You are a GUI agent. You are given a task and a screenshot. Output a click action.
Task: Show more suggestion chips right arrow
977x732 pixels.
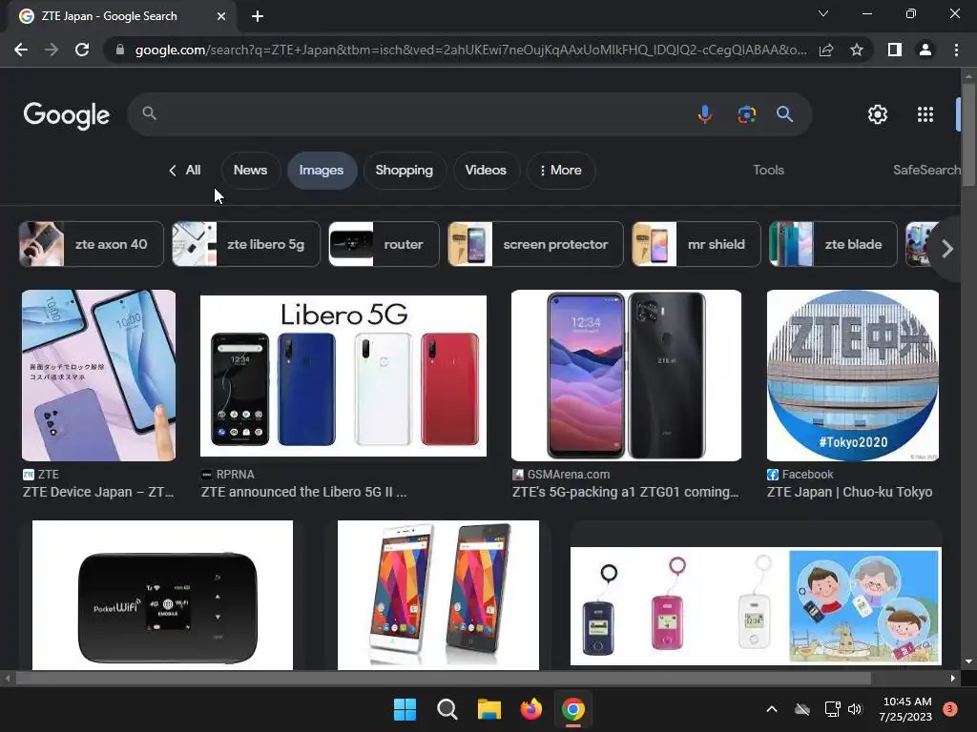click(946, 249)
